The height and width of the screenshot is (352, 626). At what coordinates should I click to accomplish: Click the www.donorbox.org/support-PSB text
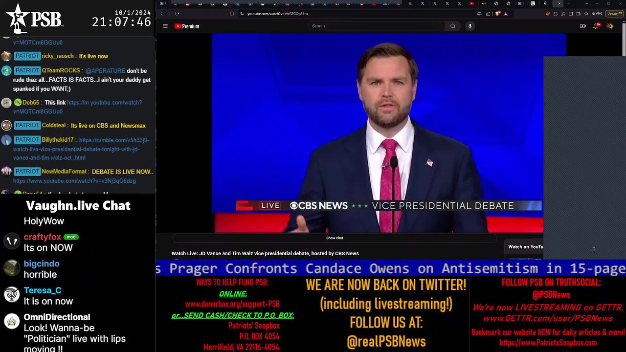232,304
